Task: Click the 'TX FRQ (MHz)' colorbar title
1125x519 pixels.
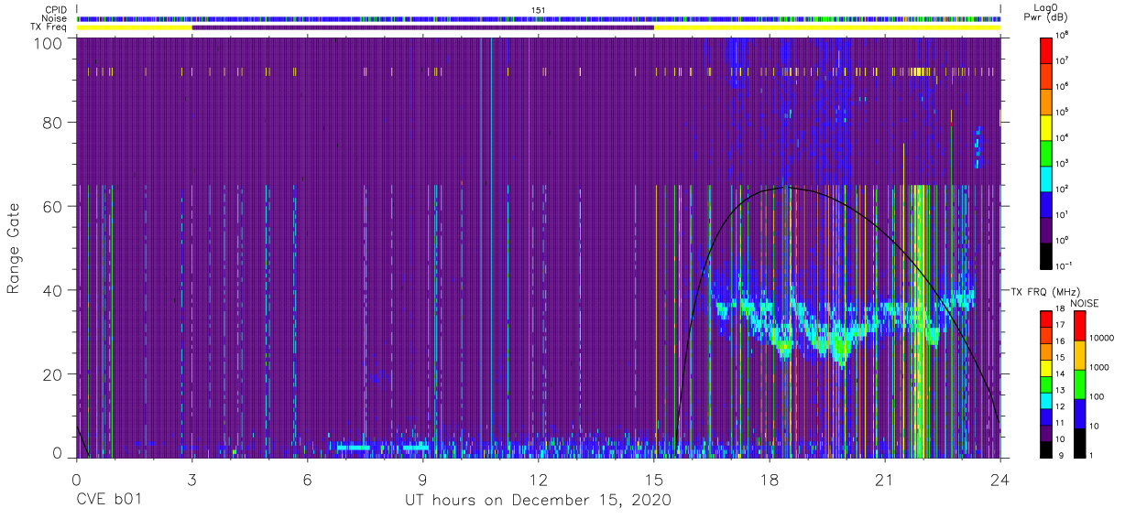Action: coord(1046,291)
